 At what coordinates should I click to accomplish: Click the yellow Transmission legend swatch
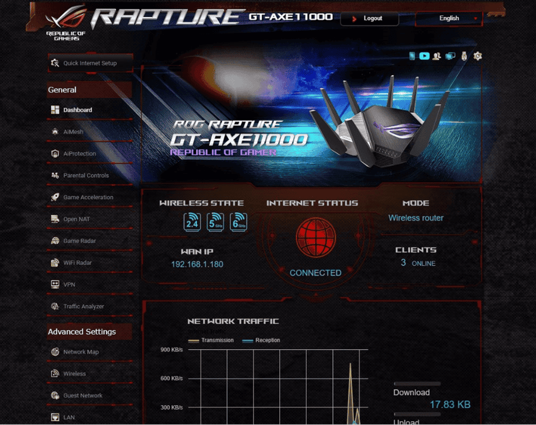click(x=194, y=340)
